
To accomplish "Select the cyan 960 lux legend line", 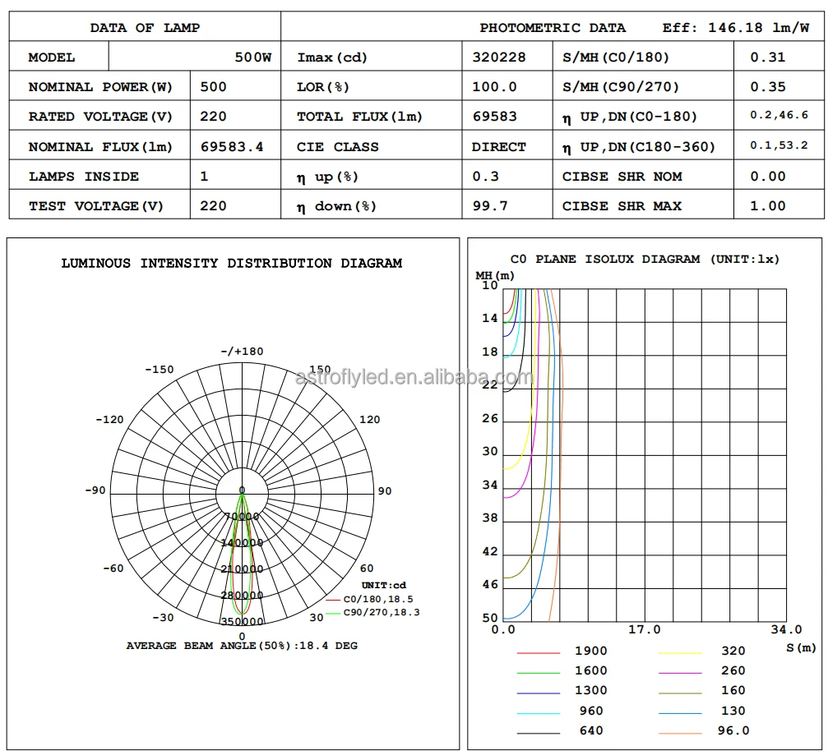I will click(x=538, y=712).
